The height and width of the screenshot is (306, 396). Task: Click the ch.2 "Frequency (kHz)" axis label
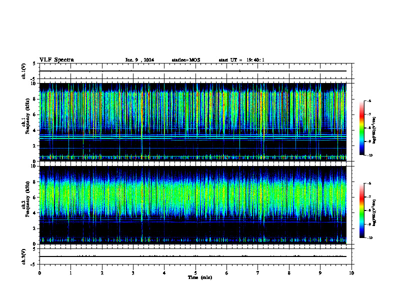point(27,199)
